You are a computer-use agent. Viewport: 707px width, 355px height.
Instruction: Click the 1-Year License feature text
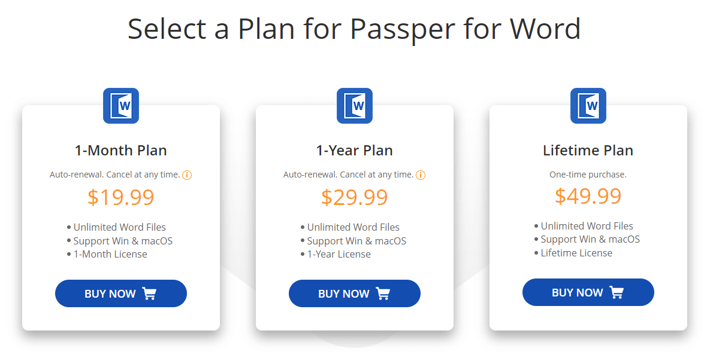339,254
